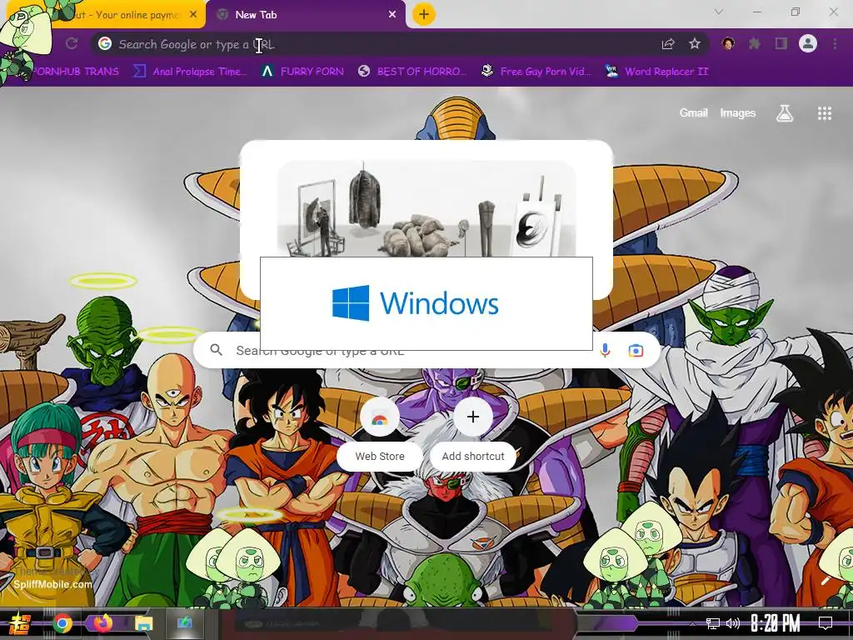853x640 pixels.
Task: Customize this page with the pencil icon
Action: [x=826, y=581]
